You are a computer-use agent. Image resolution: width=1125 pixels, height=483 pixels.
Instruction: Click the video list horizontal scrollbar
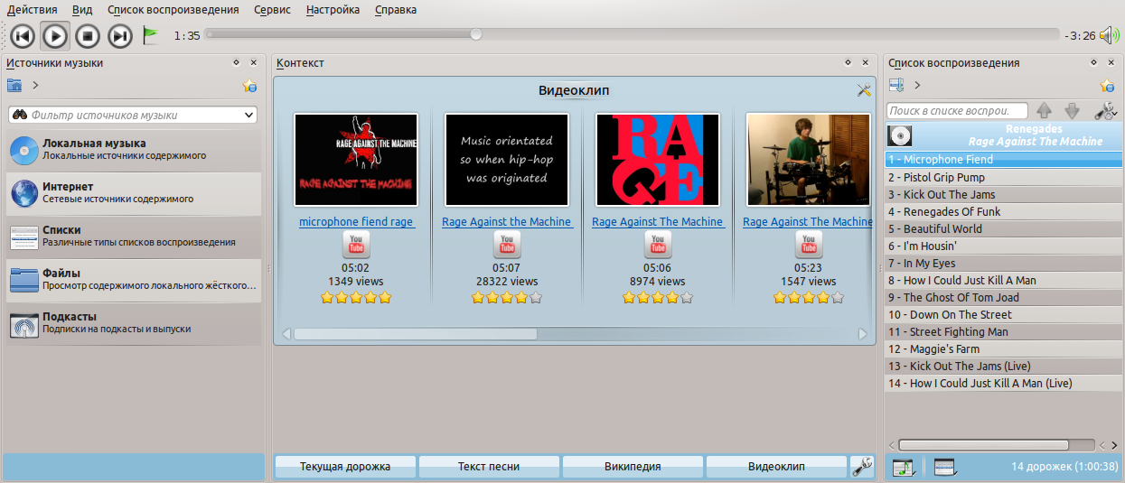pyautogui.click(x=415, y=334)
